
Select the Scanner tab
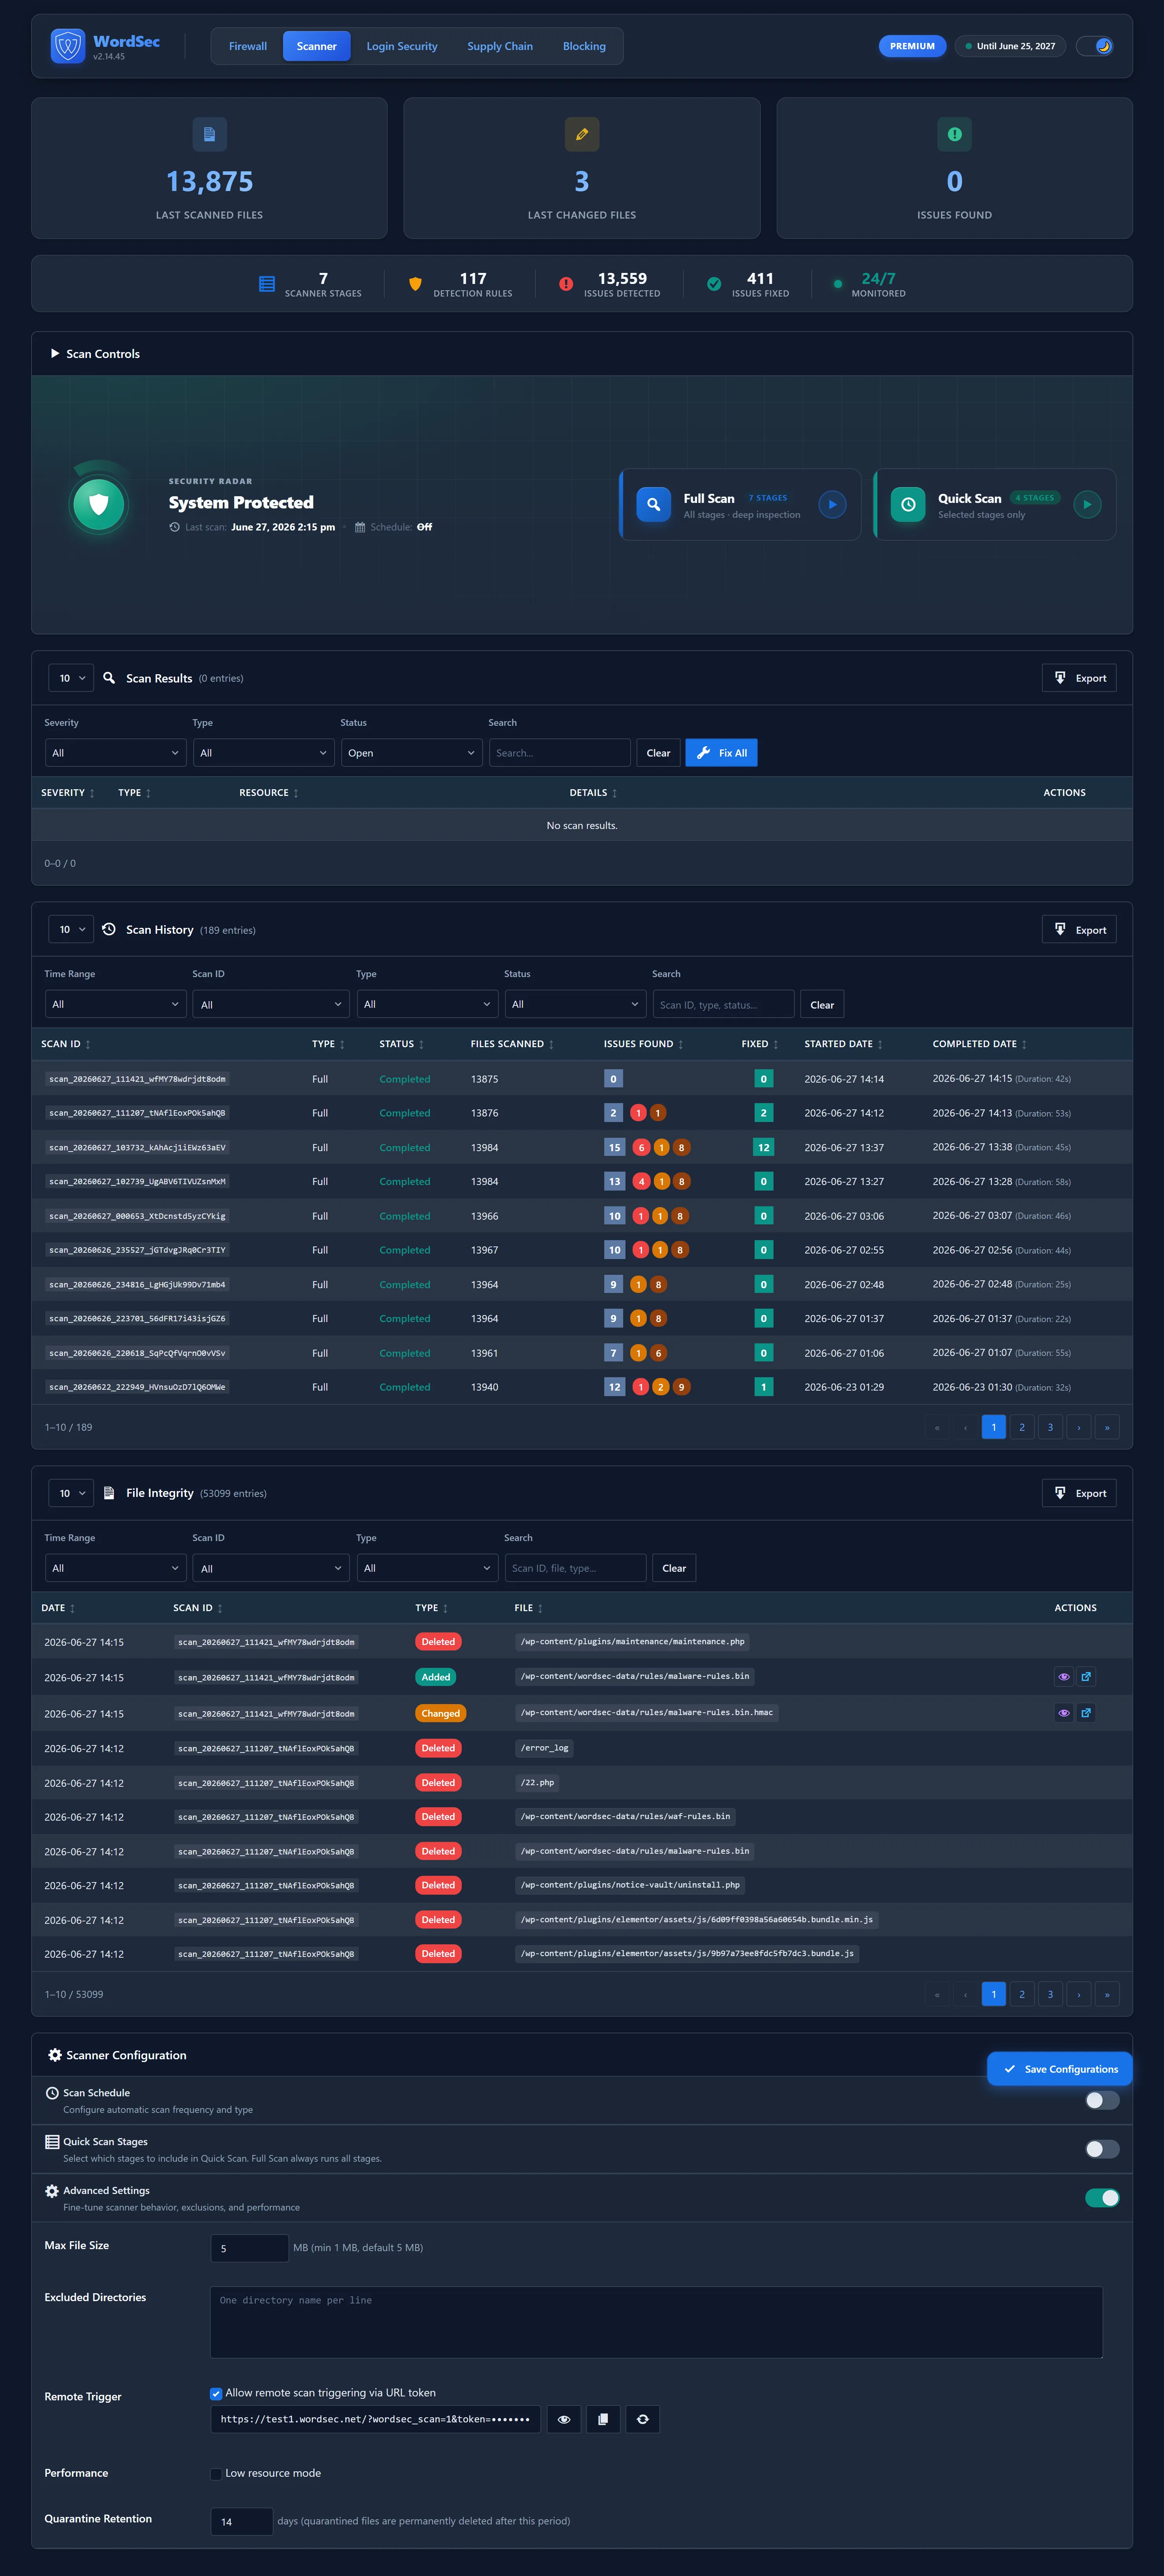[317, 46]
